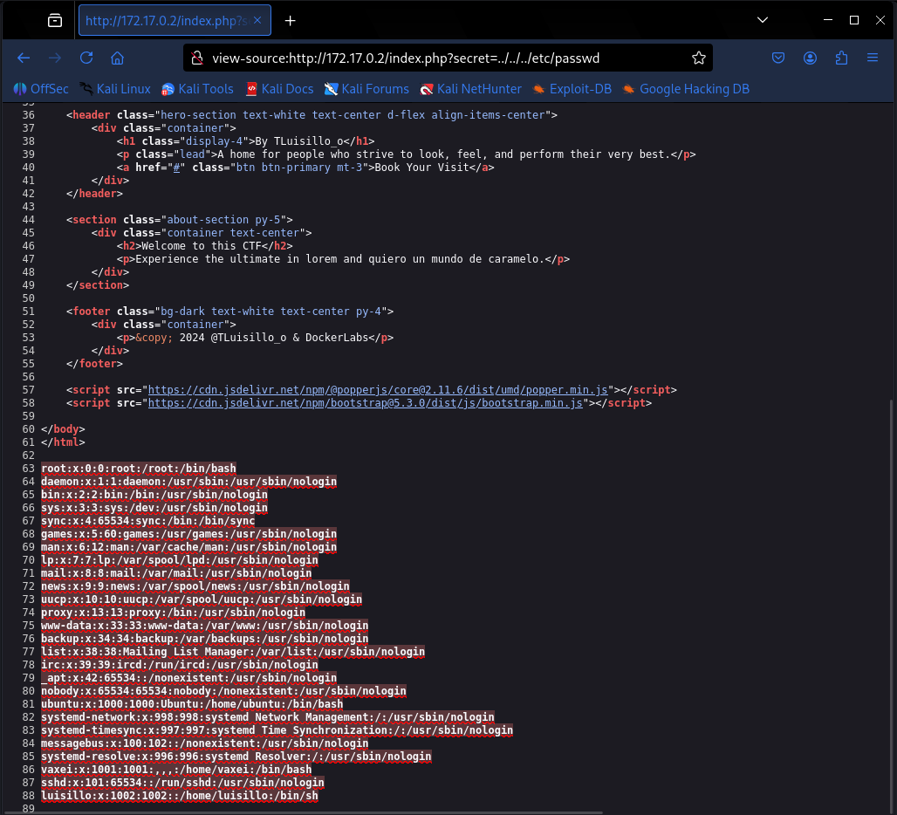Close the 172.17.0.2 index.php tab
897x815 pixels.
[x=257, y=20]
